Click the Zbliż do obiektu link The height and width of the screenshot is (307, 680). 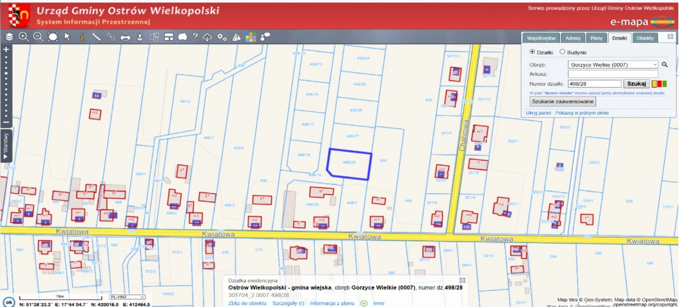(x=247, y=303)
